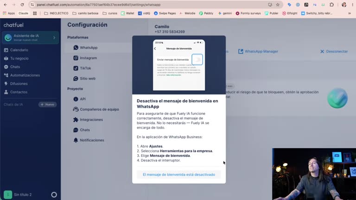Open Difusiones lightning icon

[6, 83]
